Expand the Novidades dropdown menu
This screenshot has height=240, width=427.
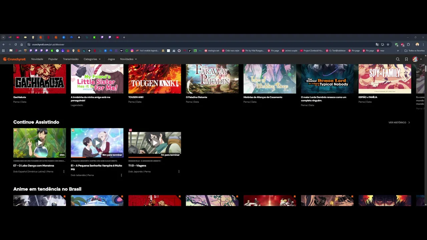[x=128, y=59]
